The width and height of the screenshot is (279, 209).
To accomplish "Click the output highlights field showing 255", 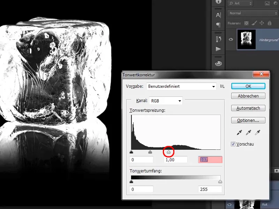I will pos(210,189).
